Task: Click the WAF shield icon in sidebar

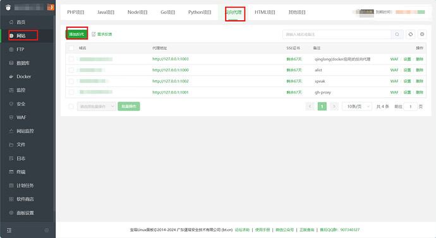Action: click(x=11, y=117)
